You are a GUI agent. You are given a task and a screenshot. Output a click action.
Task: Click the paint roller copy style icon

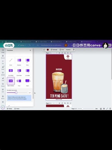[x=74, y=50]
